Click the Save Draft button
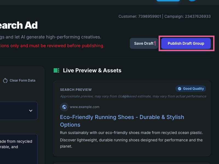Screen dimensions: 219x164 (x=144, y=43)
